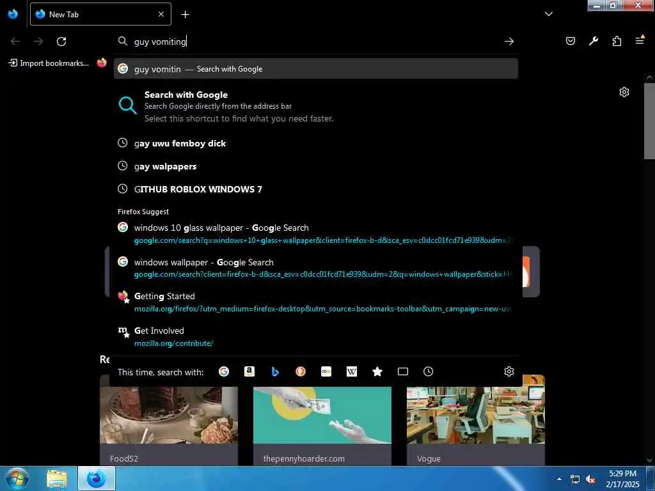Open windows wallpaper Google Search suggestion

pyautogui.click(x=316, y=268)
